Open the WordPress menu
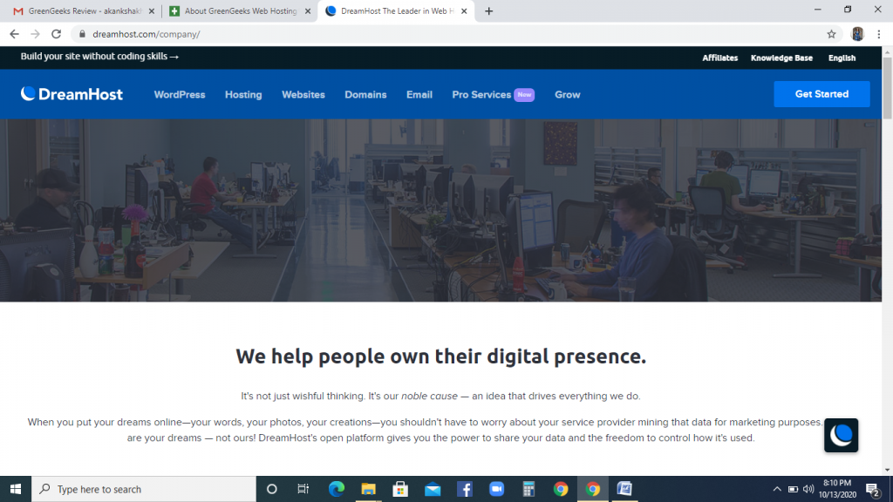The width and height of the screenshot is (893, 502). coord(180,94)
